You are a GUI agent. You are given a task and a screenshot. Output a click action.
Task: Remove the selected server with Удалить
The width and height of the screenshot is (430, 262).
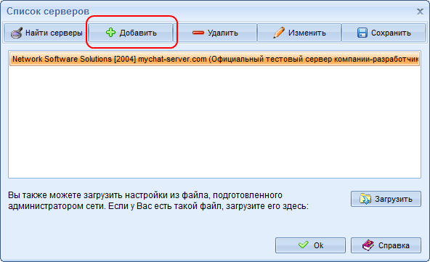(x=215, y=33)
